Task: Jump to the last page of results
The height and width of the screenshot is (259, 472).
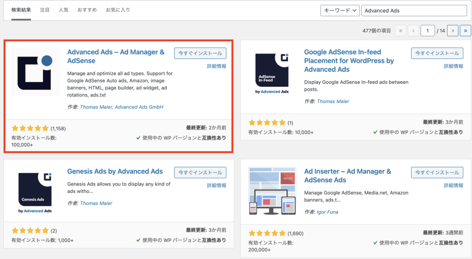Action: click(x=466, y=31)
